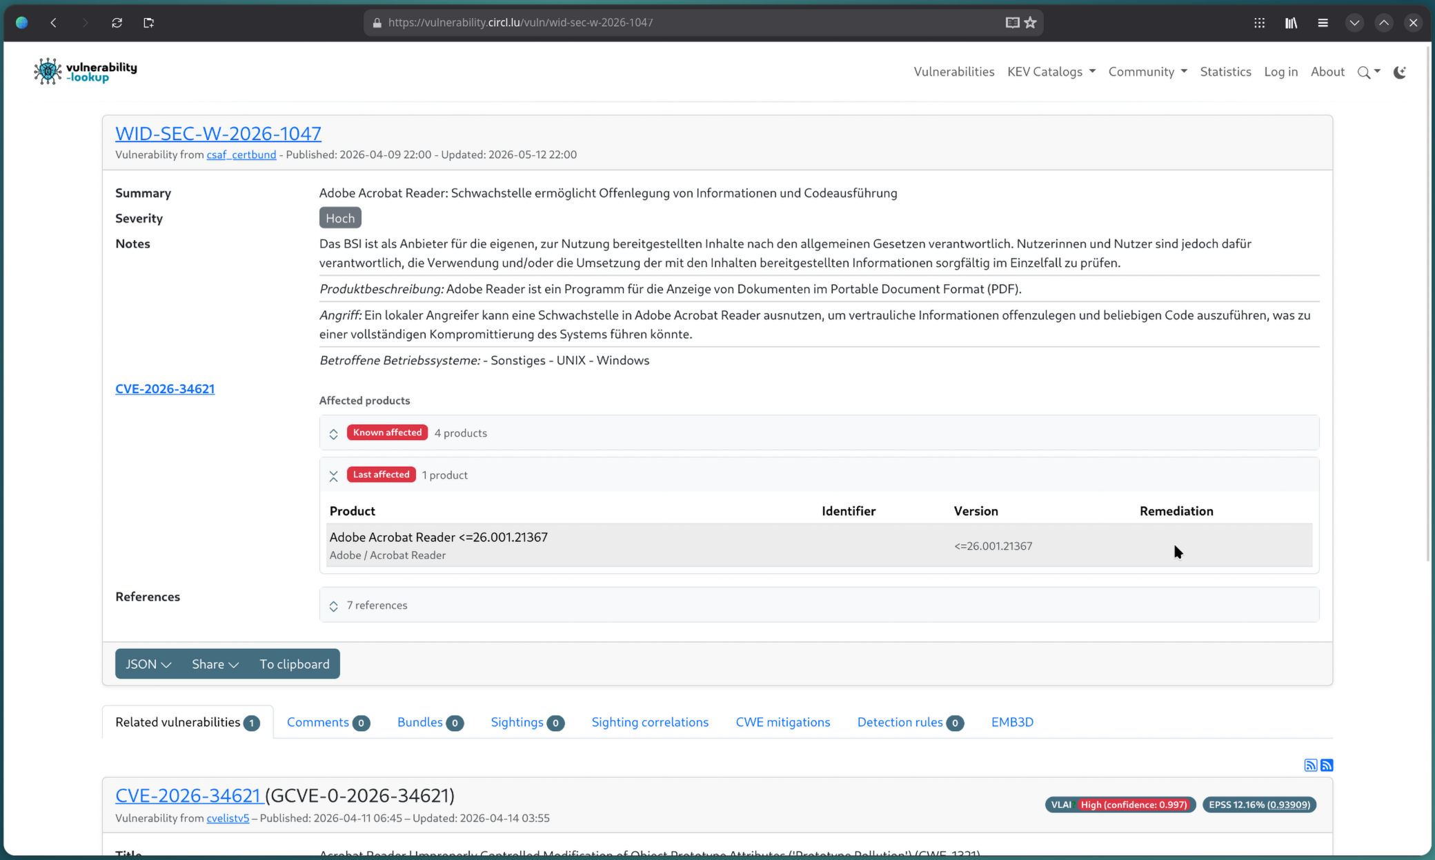Image resolution: width=1435 pixels, height=860 pixels.
Task: Follow the csaf_certbund source link
Action: (241, 154)
